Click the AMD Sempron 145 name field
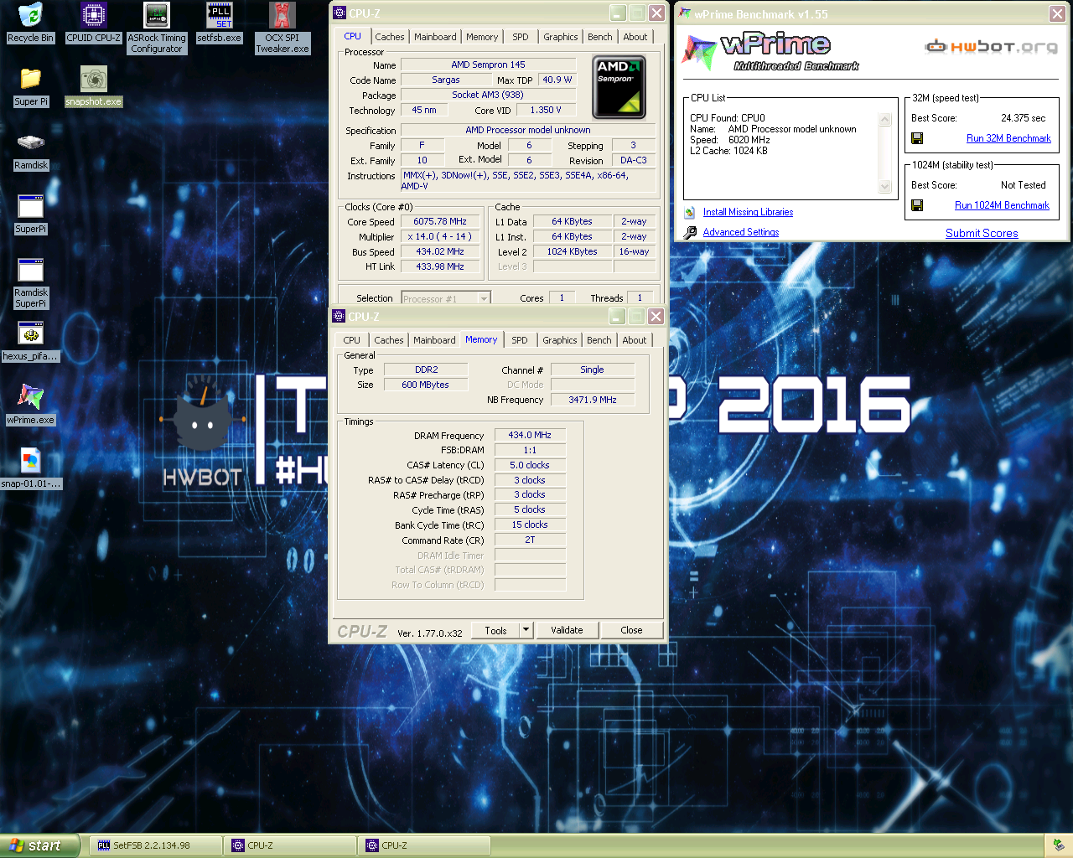This screenshot has height=858, width=1073. coord(488,65)
